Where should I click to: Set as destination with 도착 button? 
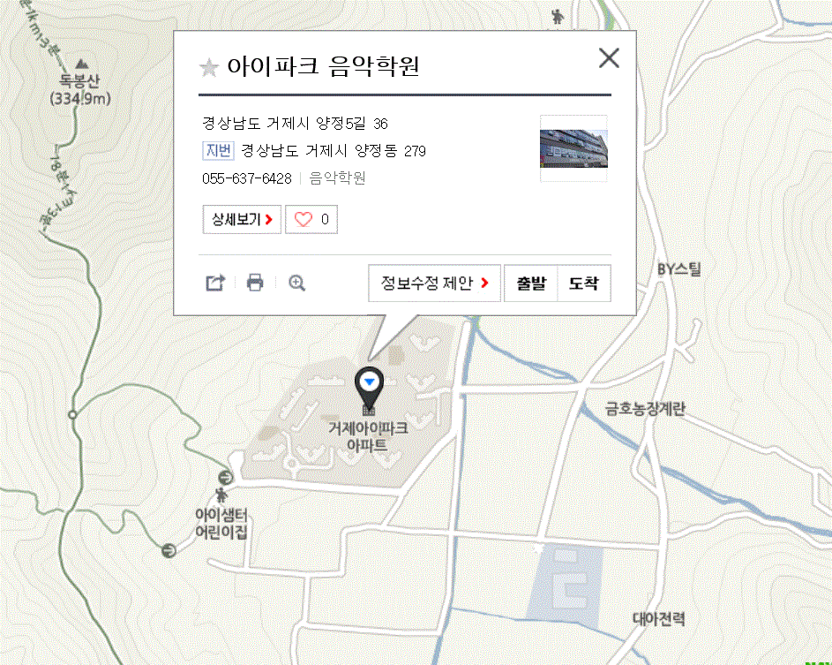pyautogui.click(x=583, y=283)
